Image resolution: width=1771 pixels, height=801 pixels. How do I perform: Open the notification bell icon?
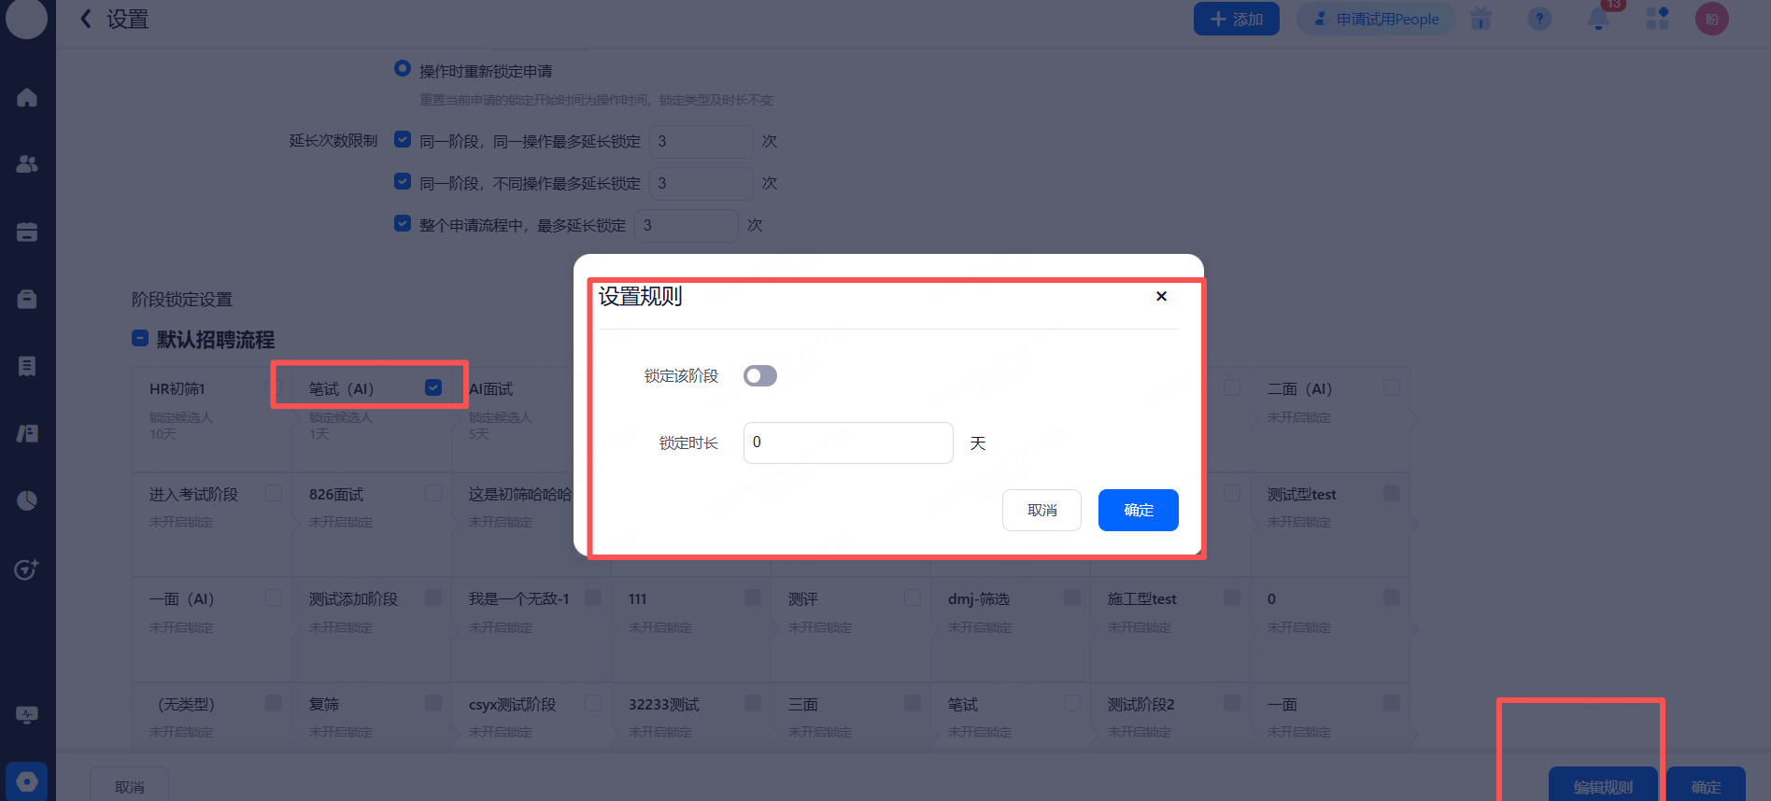pos(1598,19)
